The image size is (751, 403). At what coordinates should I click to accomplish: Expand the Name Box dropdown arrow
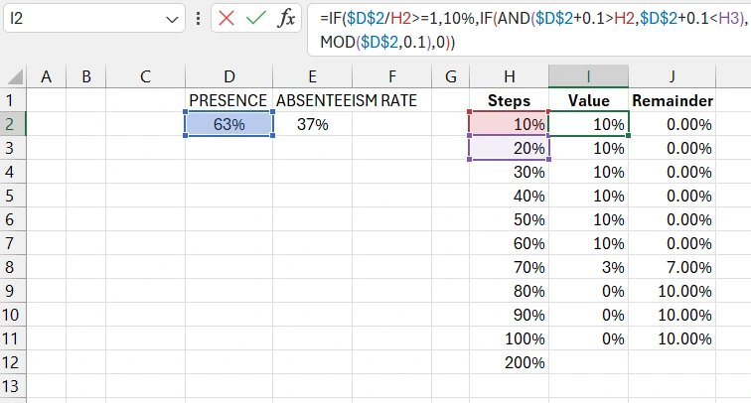point(174,18)
